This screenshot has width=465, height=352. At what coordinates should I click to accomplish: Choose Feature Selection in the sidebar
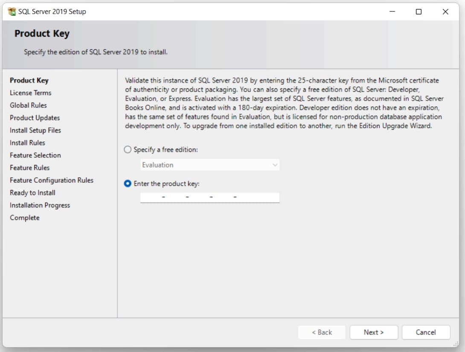click(x=35, y=155)
